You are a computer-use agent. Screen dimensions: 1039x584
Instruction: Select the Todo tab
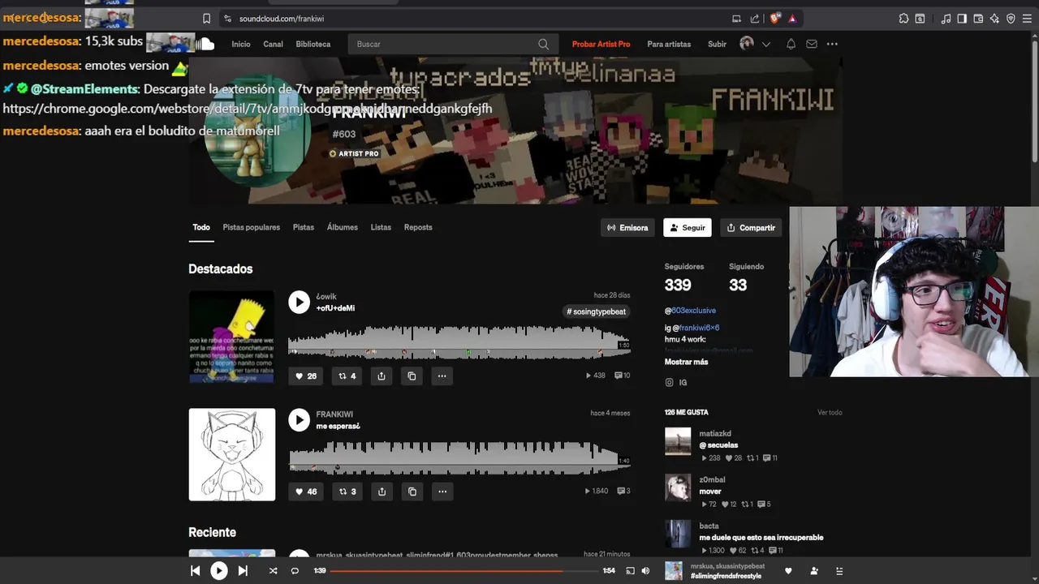(201, 227)
